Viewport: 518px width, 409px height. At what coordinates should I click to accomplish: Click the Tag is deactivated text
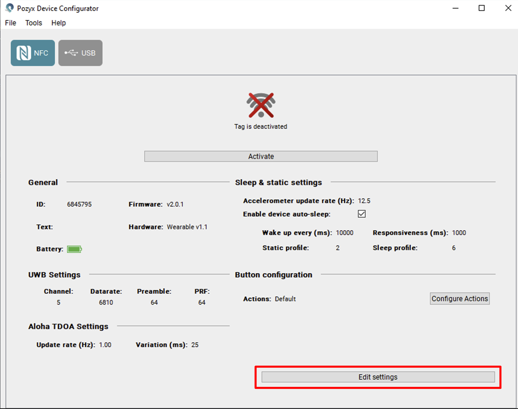(261, 126)
